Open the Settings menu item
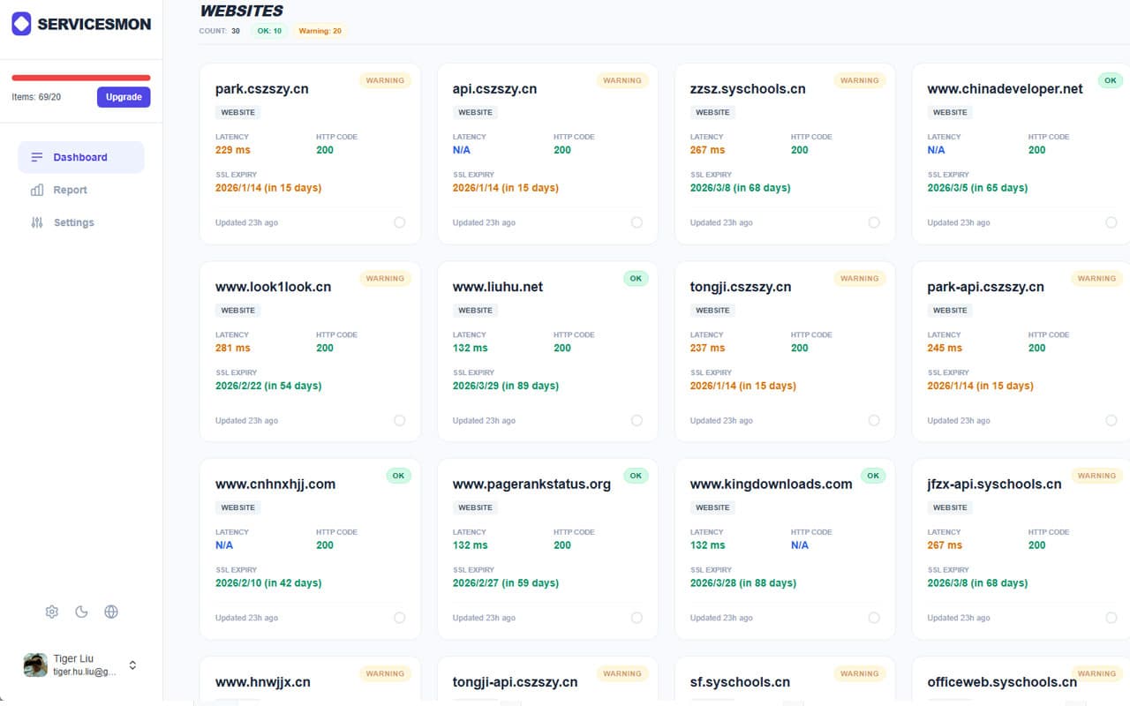 [x=73, y=222]
